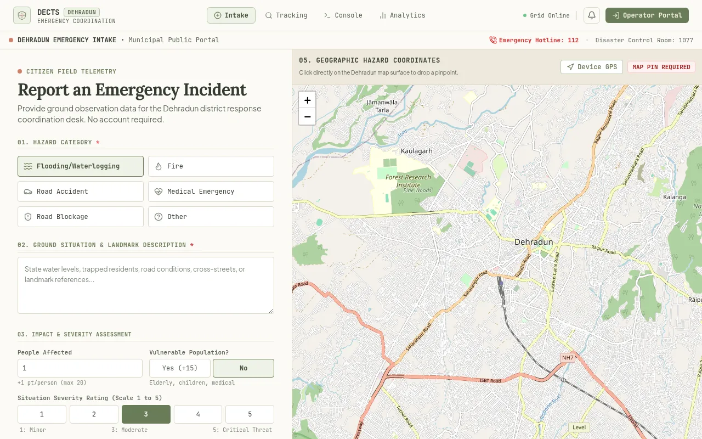Image resolution: width=702 pixels, height=439 pixels.
Task: Click the terminal icon on the Console tab
Action: [327, 15]
